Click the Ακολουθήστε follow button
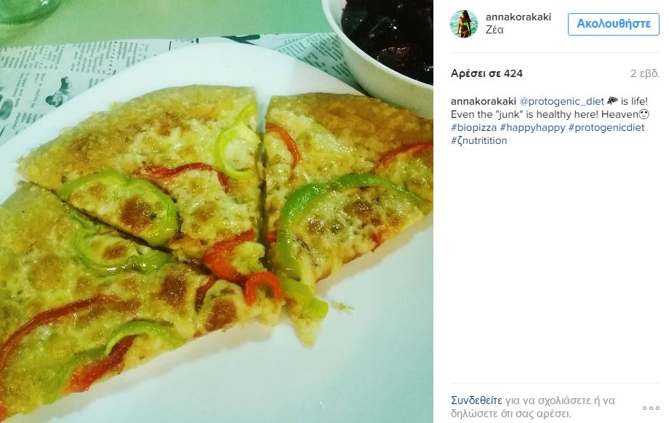The width and height of the screenshot is (669, 423). point(614,24)
